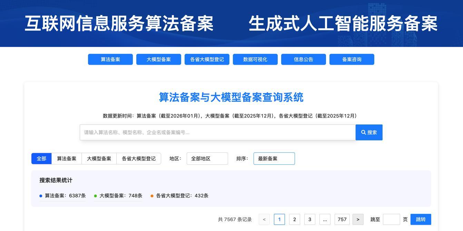Focus the search box for algorithm names
This screenshot has height=231, width=463.
point(218,132)
